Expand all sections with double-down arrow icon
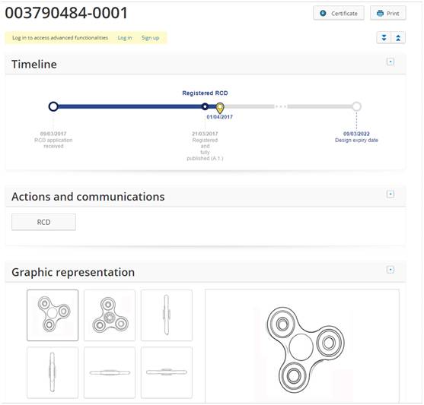This screenshot has height=405, width=424. [384, 37]
